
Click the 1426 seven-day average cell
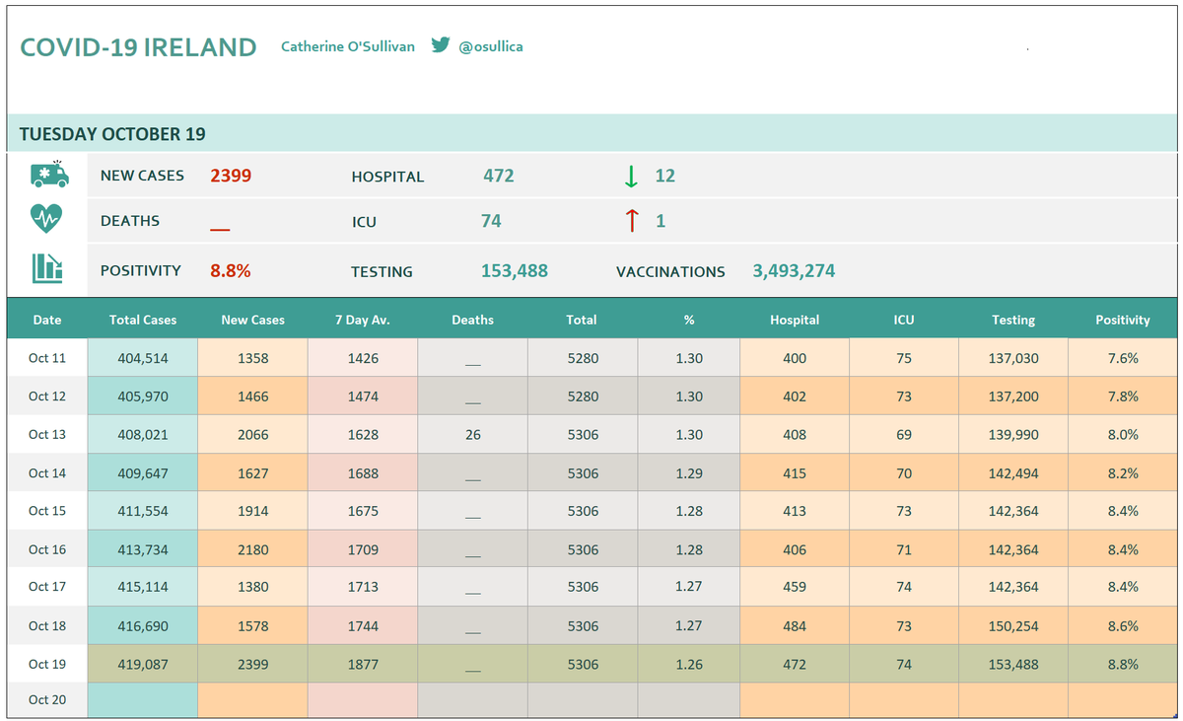pyautogui.click(x=363, y=358)
